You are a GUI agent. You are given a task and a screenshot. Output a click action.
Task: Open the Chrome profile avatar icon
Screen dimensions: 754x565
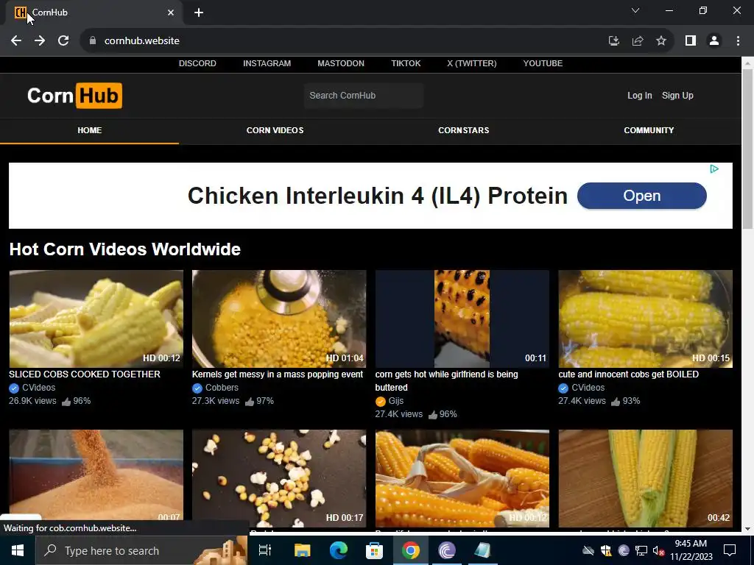click(x=714, y=41)
